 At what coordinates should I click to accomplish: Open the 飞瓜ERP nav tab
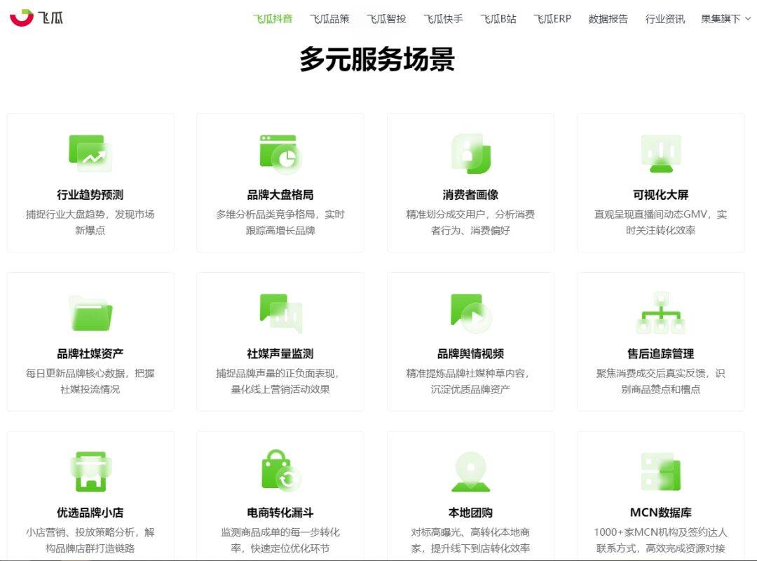pyautogui.click(x=552, y=19)
